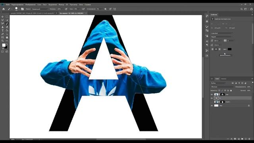Open smoothing options gear icon

point(105,9)
